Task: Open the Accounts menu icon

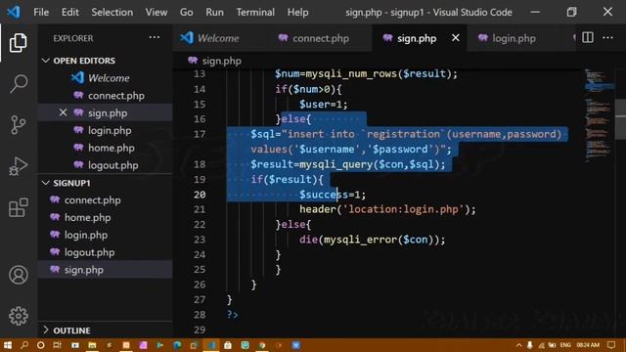Action: (x=19, y=275)
